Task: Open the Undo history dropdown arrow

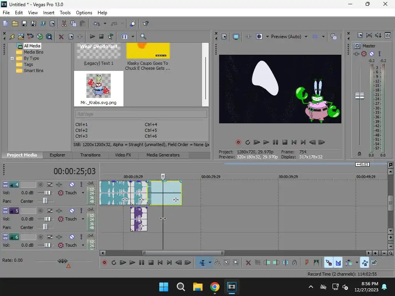Action: pos(105,24)
